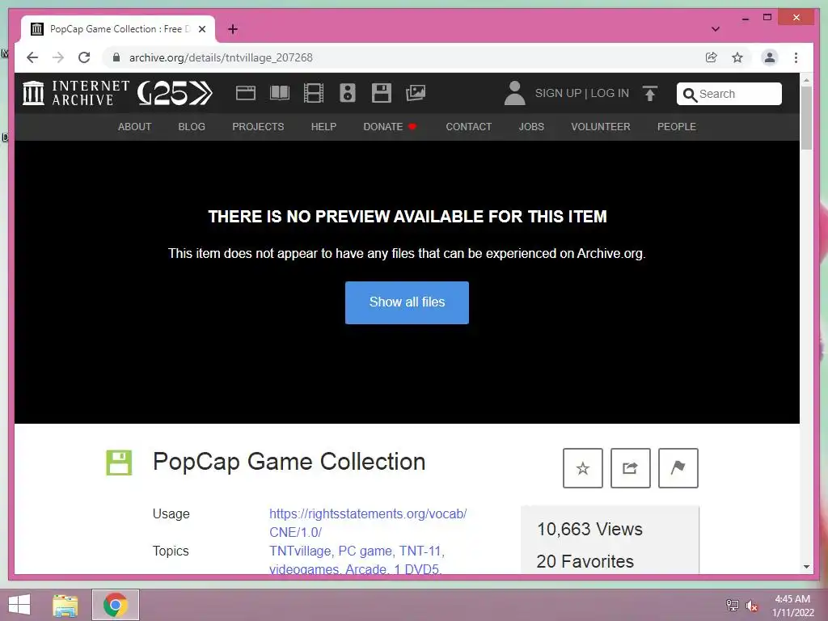Viewport: 828px width, 621px height.
Task: Bookmark this tab with star icon
Action: (737, 57)
